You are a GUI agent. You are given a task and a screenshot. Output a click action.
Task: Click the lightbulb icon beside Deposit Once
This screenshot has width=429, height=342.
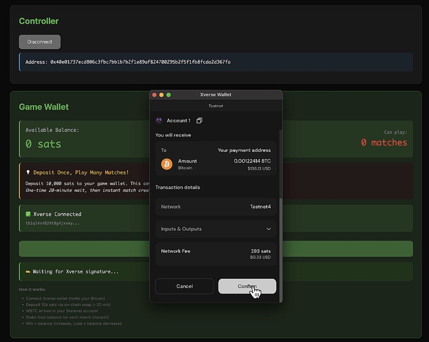tap(28, 172)
